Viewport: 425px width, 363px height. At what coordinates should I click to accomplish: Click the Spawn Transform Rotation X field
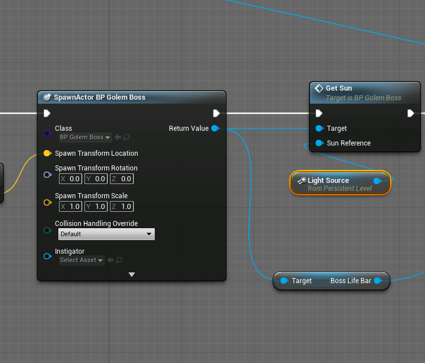pyautogui.click(x=71, y=179)
